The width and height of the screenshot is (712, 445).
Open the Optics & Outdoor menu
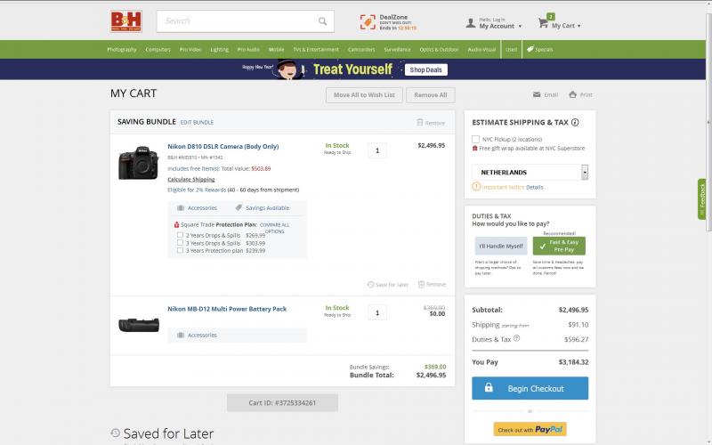tap(439, 49)
